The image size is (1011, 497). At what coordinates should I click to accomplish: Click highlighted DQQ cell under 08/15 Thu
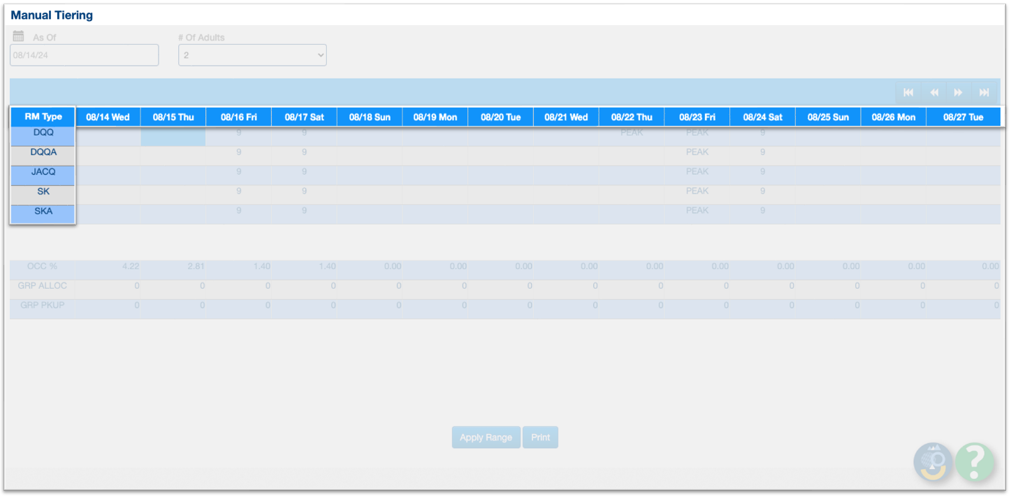pyautogui.click(x=173, y=136)
